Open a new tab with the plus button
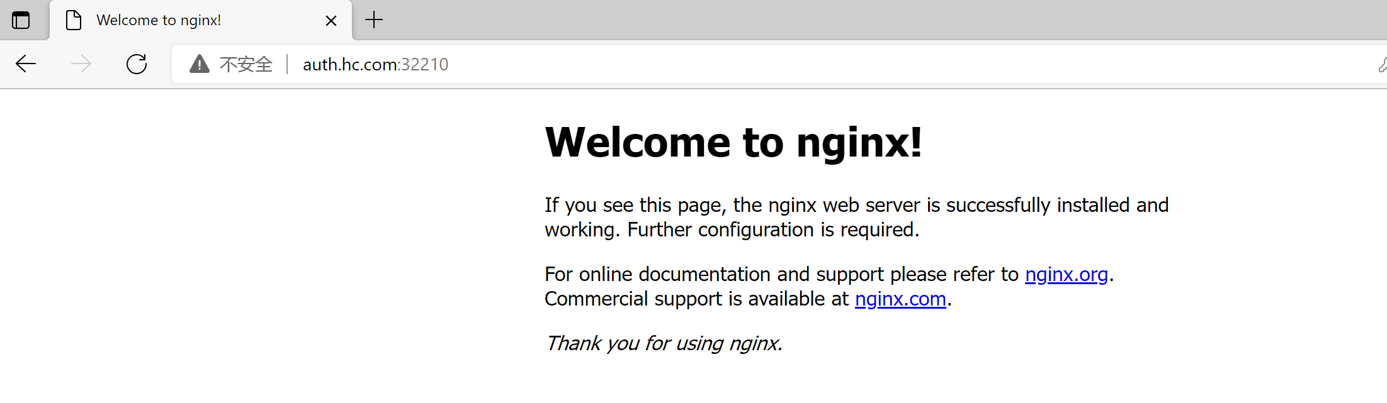This screenshot has height=403, width=1387. [x=374, y=20]
